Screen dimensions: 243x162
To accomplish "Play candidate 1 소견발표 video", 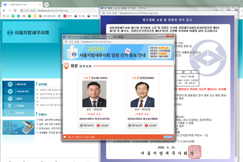I will (103, 126).
